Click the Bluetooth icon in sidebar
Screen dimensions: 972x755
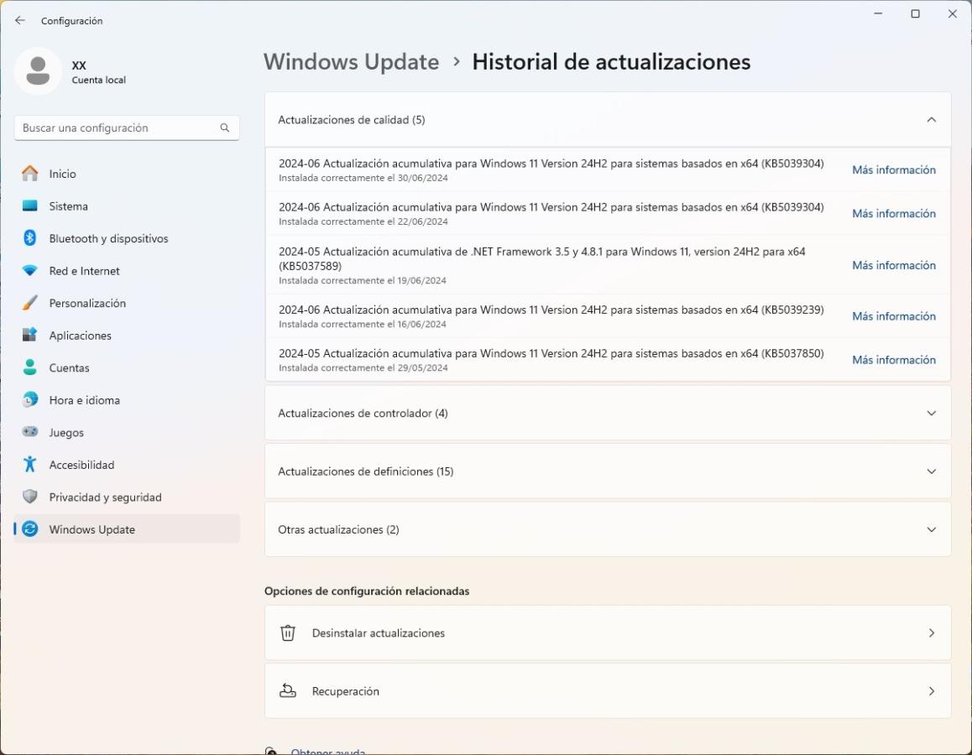pos(29,238)
